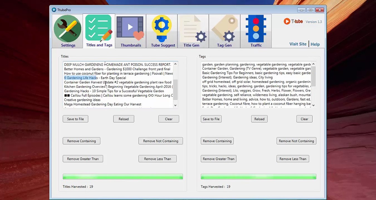Screen dimensions: 376x200
Task: Click tags line "off grid homestead, off grid solar"
Action: [x=257, y=82]
